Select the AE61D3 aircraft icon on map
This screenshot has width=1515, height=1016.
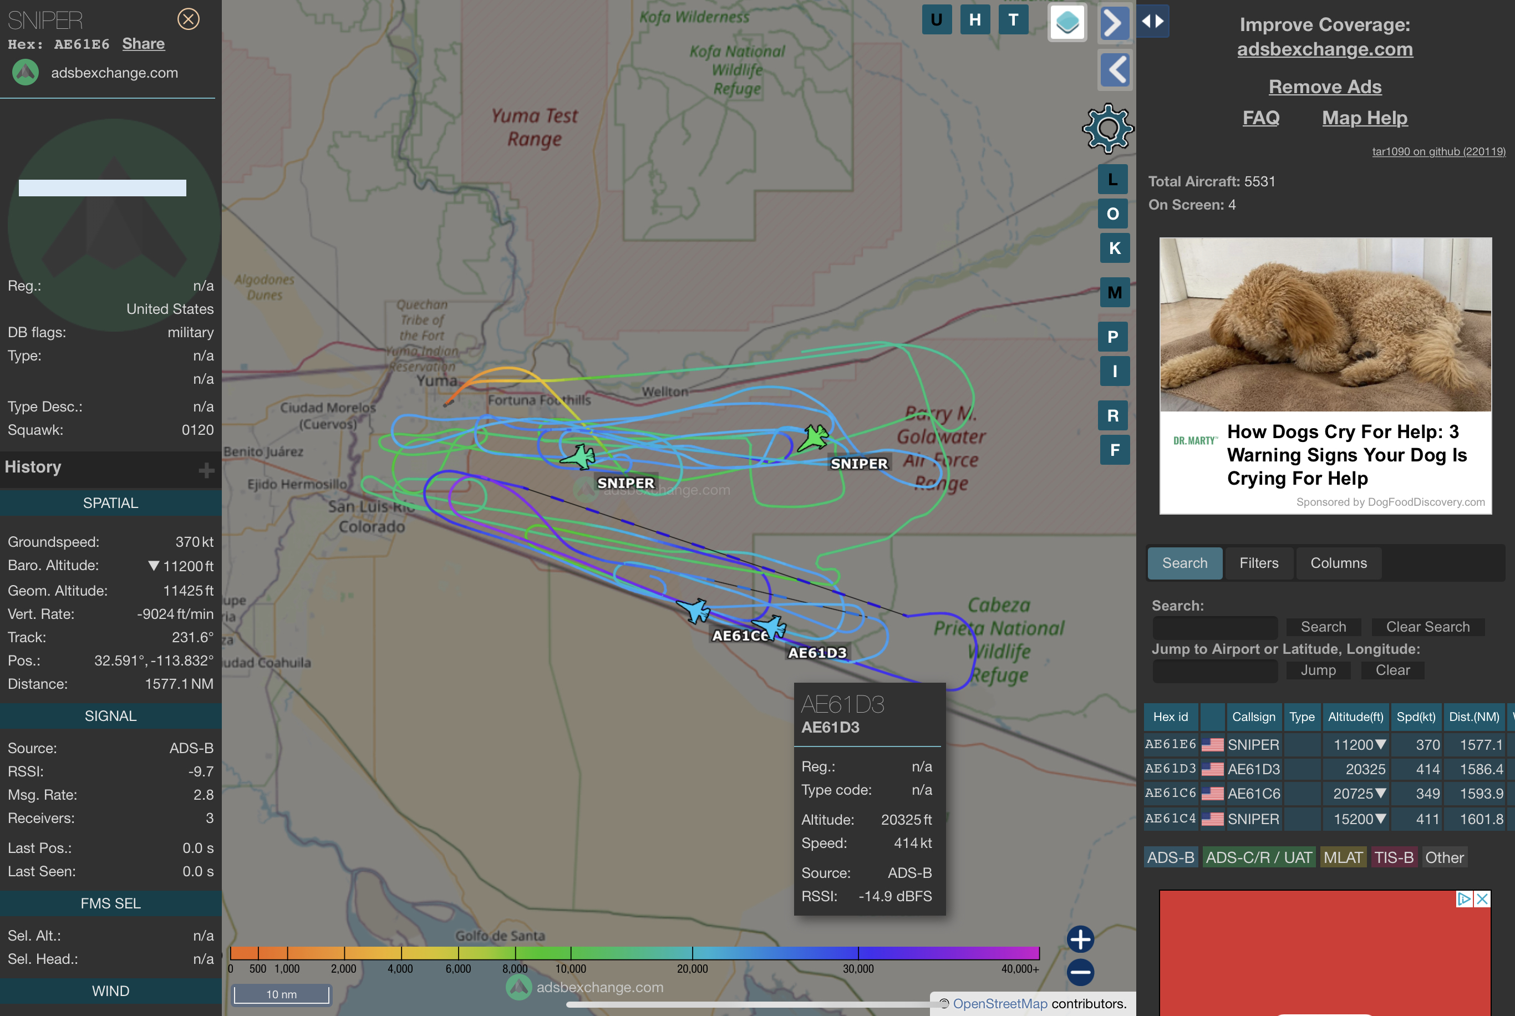771,627
